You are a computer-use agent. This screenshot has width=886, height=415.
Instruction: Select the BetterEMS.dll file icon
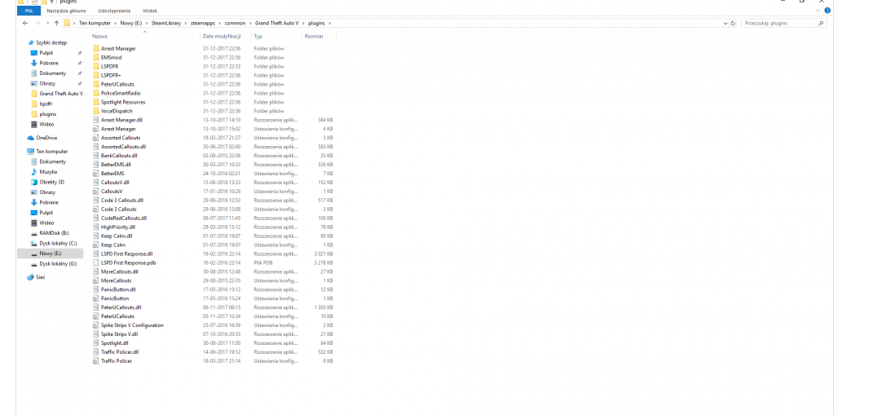95,165
